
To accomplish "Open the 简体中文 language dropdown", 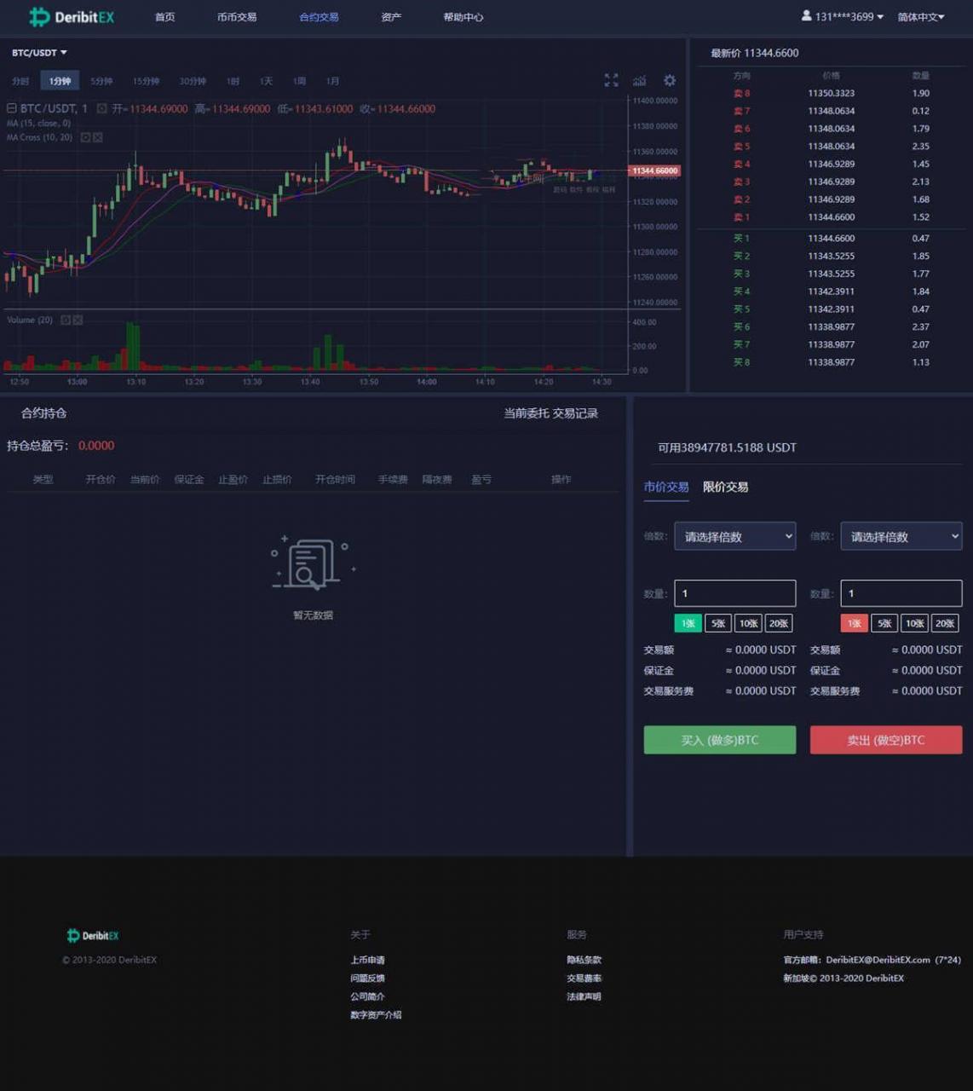I will click(920, 17).
